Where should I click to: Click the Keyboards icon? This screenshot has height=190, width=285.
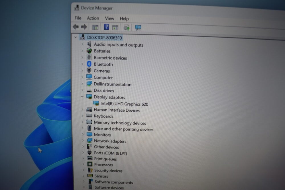point(89,116)
